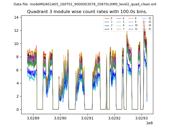Click the y-axis tick label 14

pyautogui.click(x=17, y=17)
